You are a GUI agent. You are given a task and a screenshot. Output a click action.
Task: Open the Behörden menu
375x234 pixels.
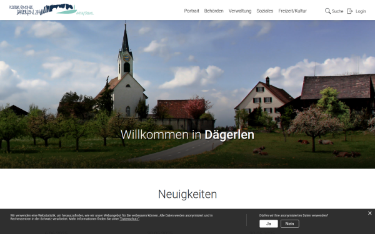(x=214, y=11)
